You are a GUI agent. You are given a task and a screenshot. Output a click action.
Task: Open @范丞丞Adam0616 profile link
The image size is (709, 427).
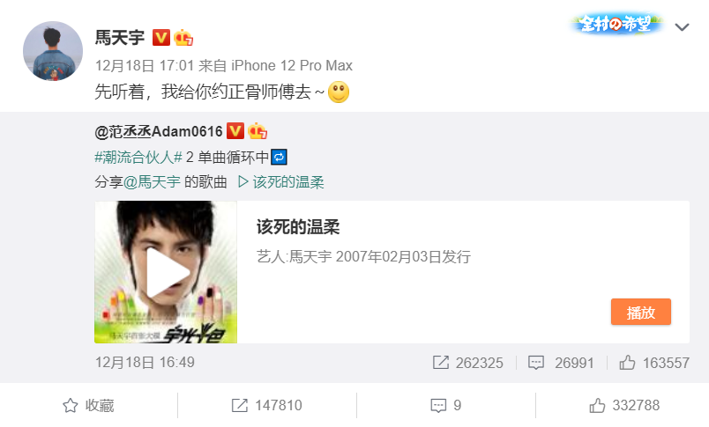tap(159, 131)
